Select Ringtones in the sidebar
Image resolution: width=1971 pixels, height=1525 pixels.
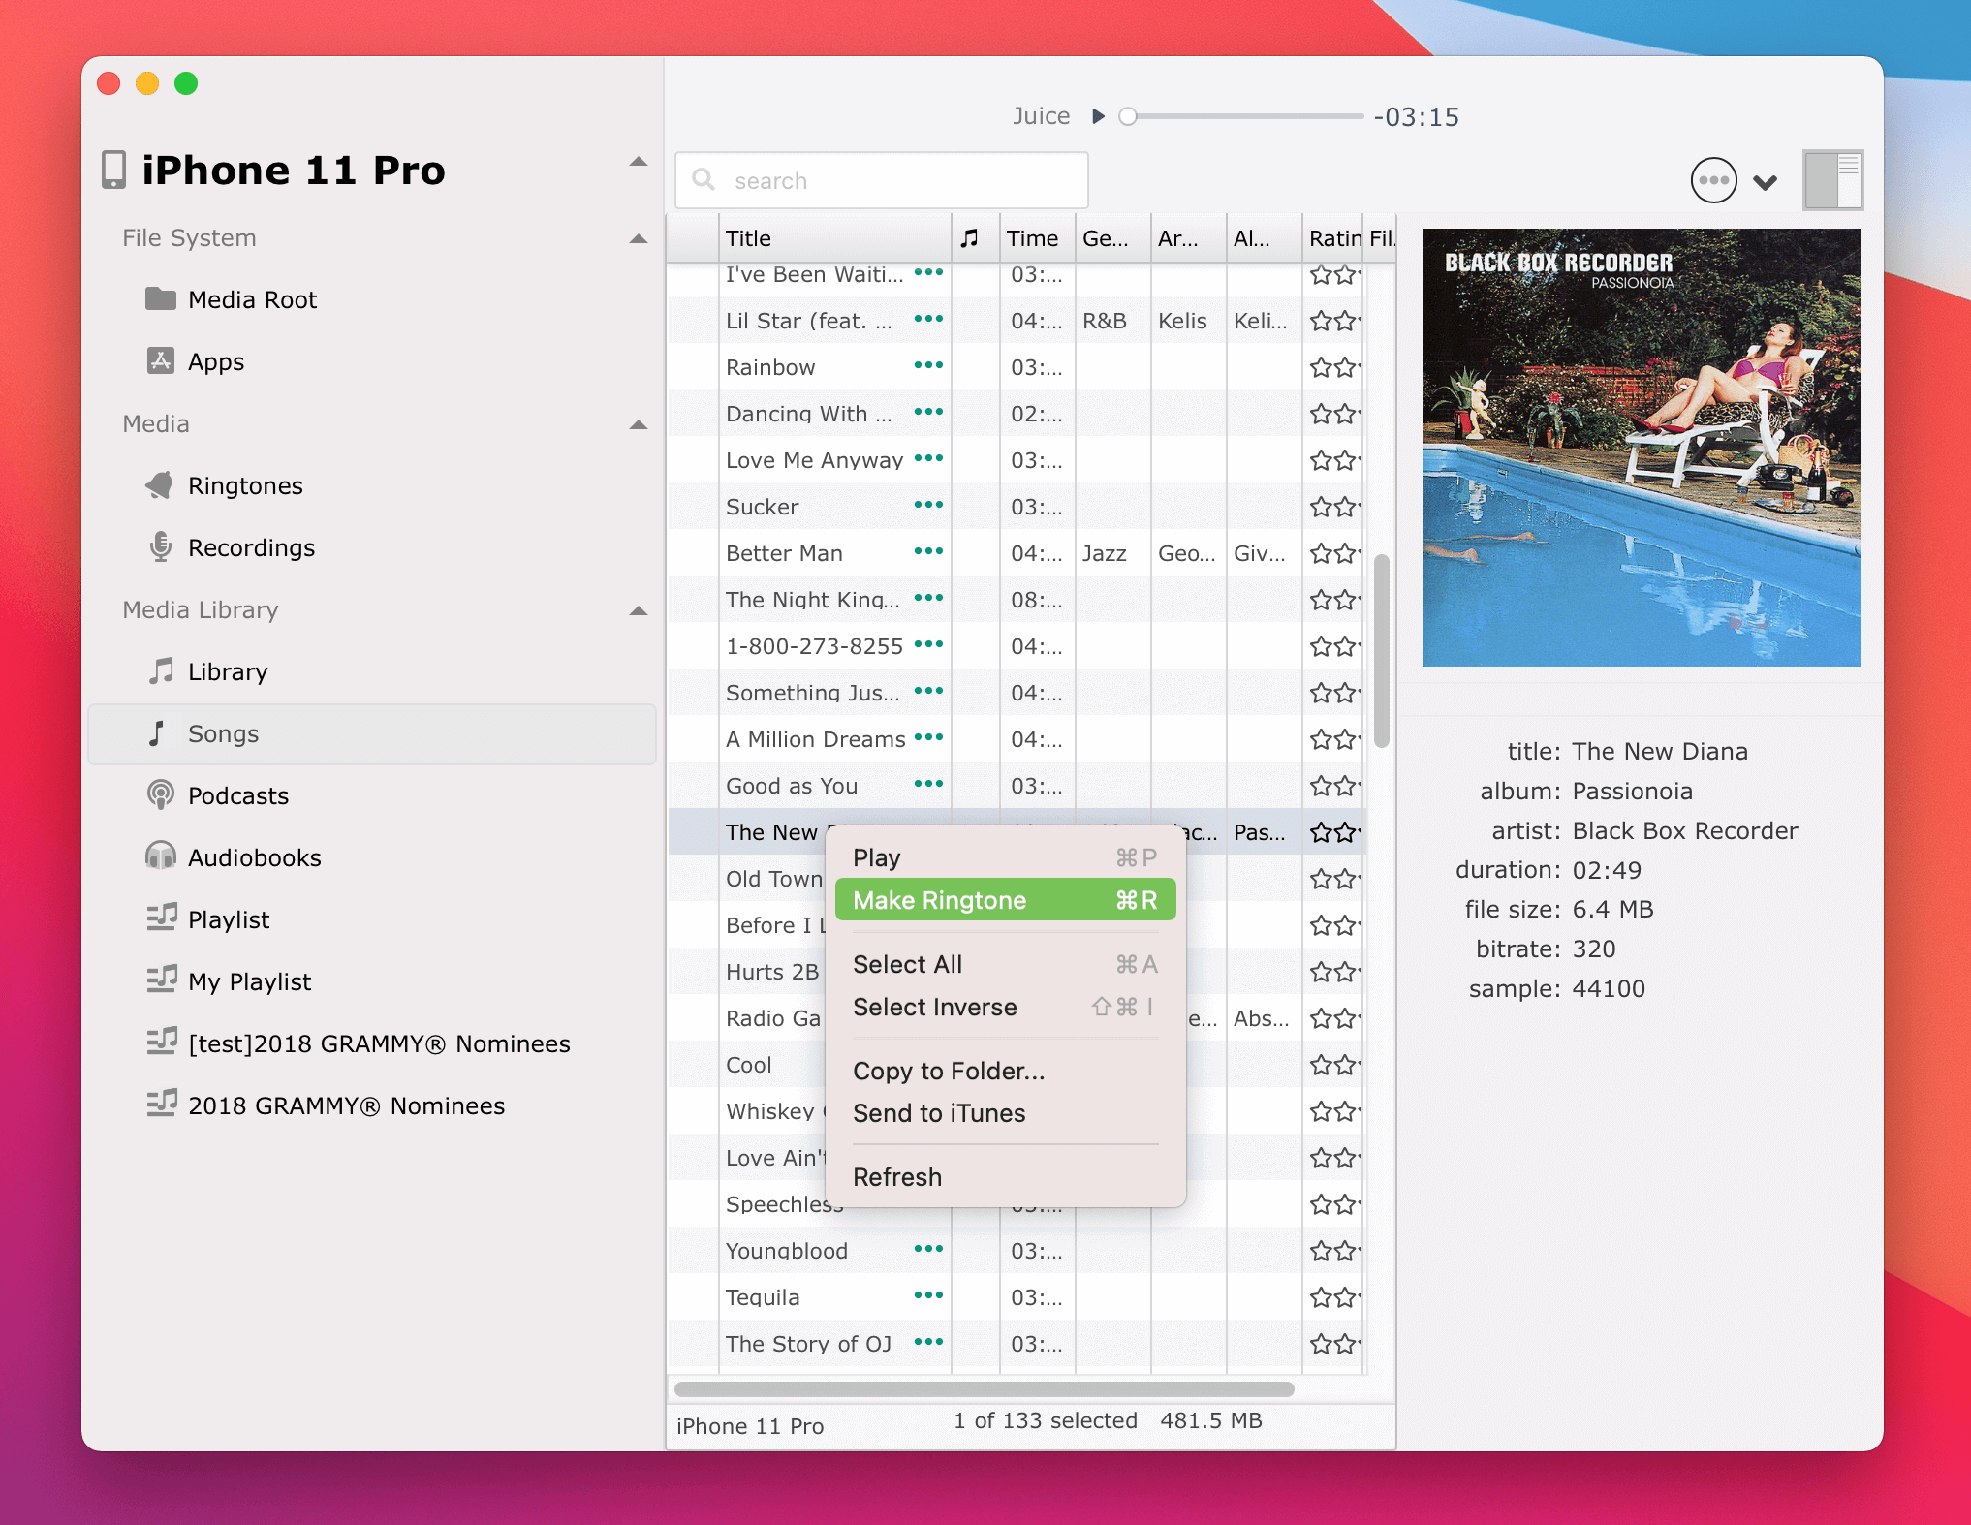pyautogui.click(x=224, y=485)
